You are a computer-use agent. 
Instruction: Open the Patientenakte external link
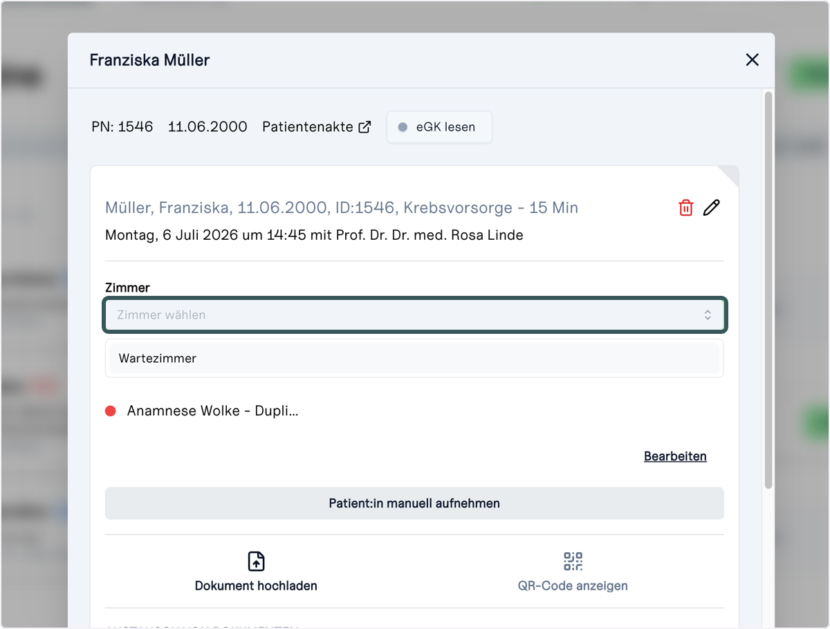tap(317, 127)
